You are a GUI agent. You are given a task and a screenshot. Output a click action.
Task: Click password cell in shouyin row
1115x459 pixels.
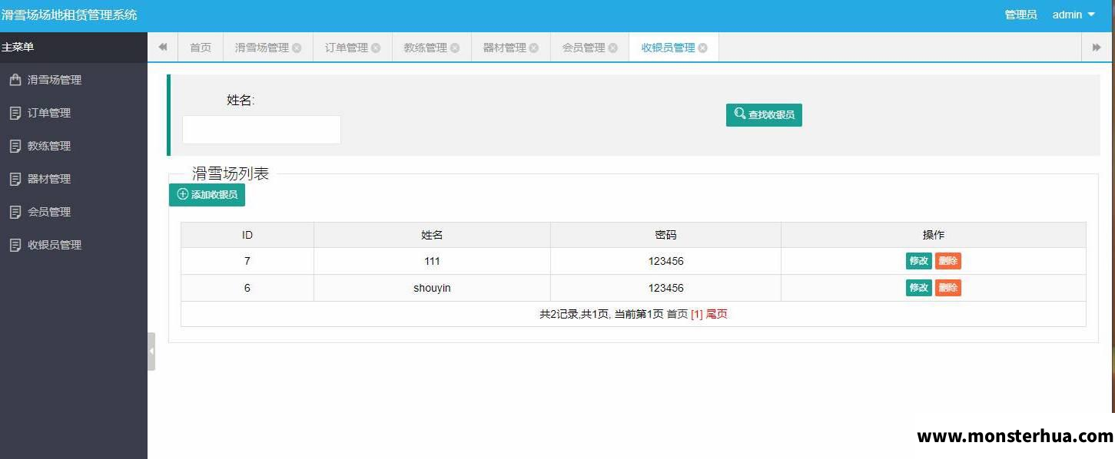click(665, 288)
